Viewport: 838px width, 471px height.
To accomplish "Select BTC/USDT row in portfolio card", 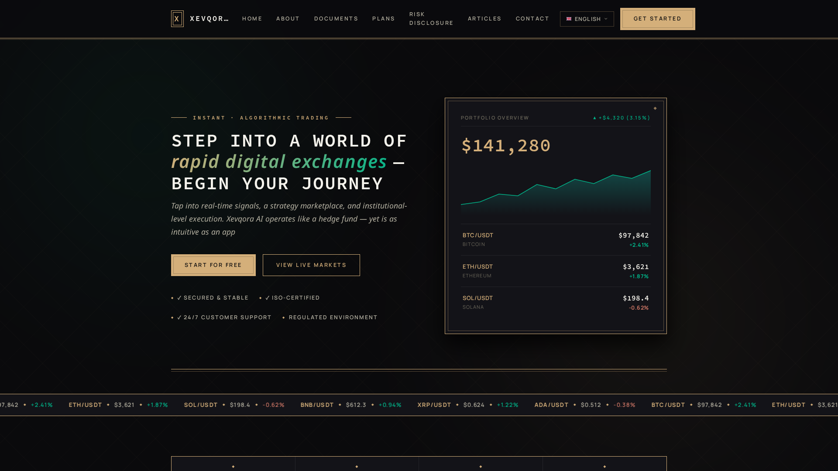I will coord(556,240).
